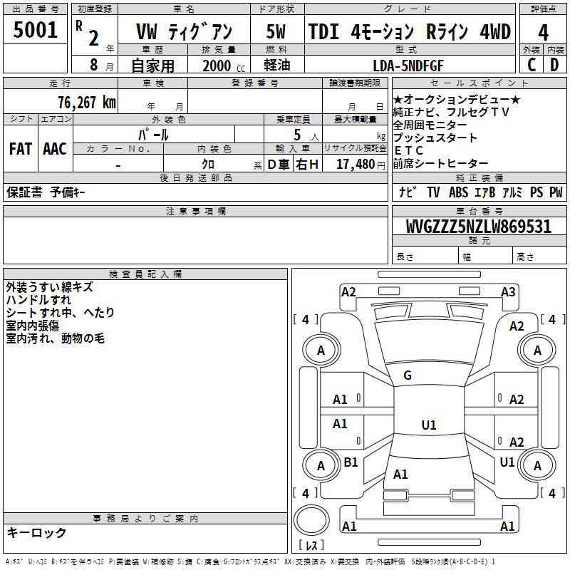570x570 pixels.
Task: Click the exterior color パール
Action: [x=153, y=135]
